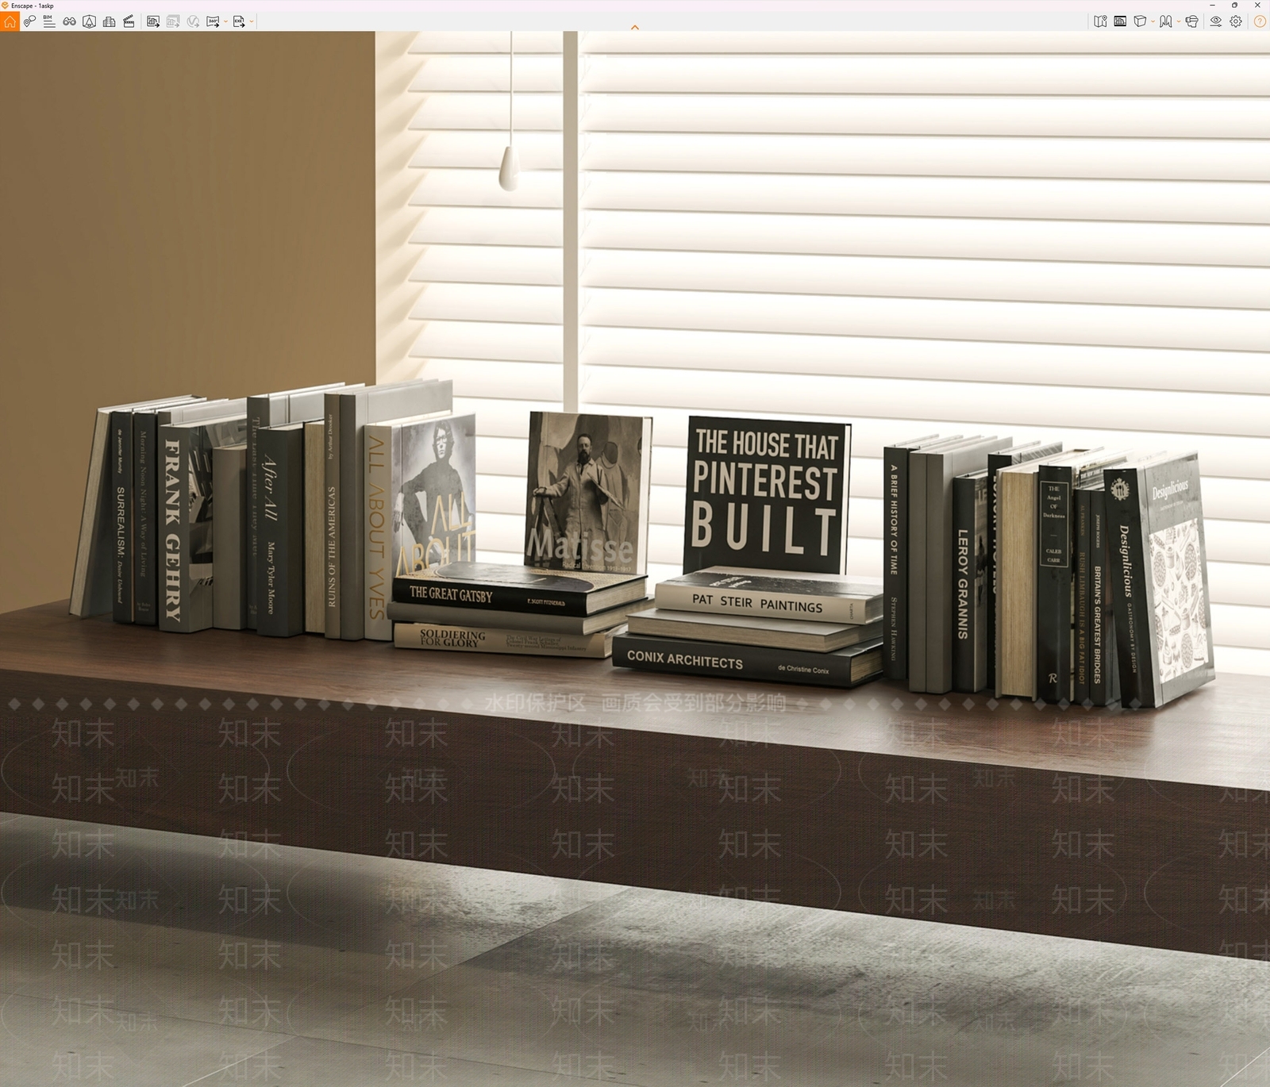Click the Export to V-Ray icon
Image resolution: width=1270 pixels, height=1087 pixels.
193,21
